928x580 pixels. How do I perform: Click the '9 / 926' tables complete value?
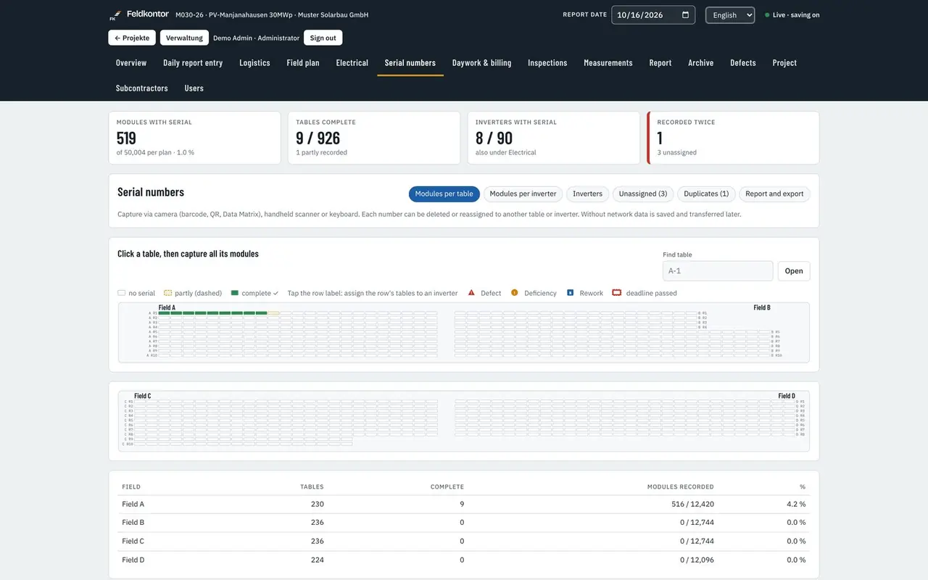tap(318, 138)
